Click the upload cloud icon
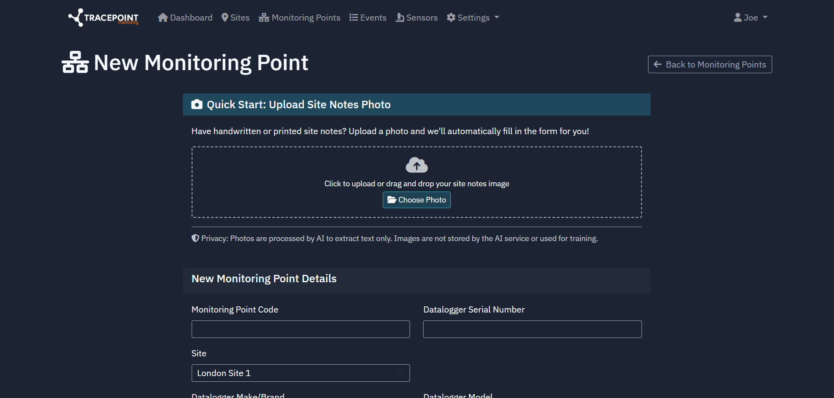834x398 pixels. click(x=416, y=165)
